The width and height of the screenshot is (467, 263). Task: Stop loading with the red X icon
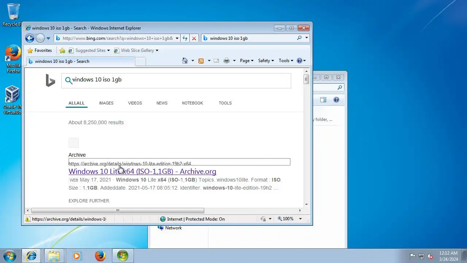(194, 38)
